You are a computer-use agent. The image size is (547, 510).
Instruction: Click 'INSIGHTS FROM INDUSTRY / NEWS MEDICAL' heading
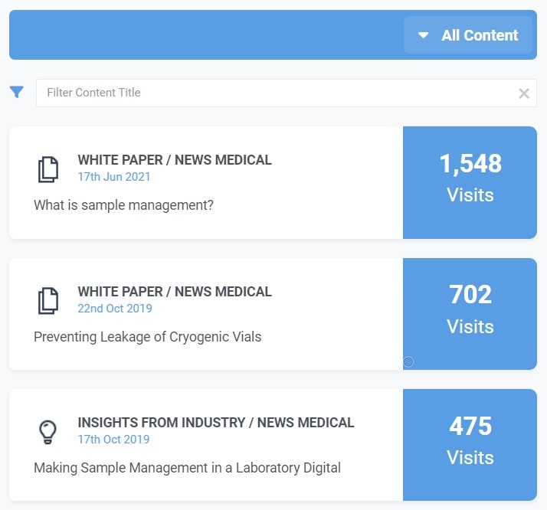[x=216, y=423]
